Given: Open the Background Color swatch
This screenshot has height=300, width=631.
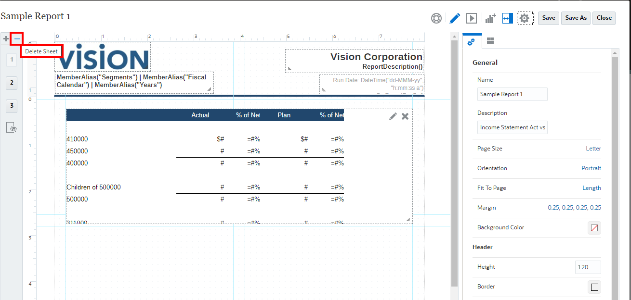Looking at the screenshot, I should [x=594, y=228].
